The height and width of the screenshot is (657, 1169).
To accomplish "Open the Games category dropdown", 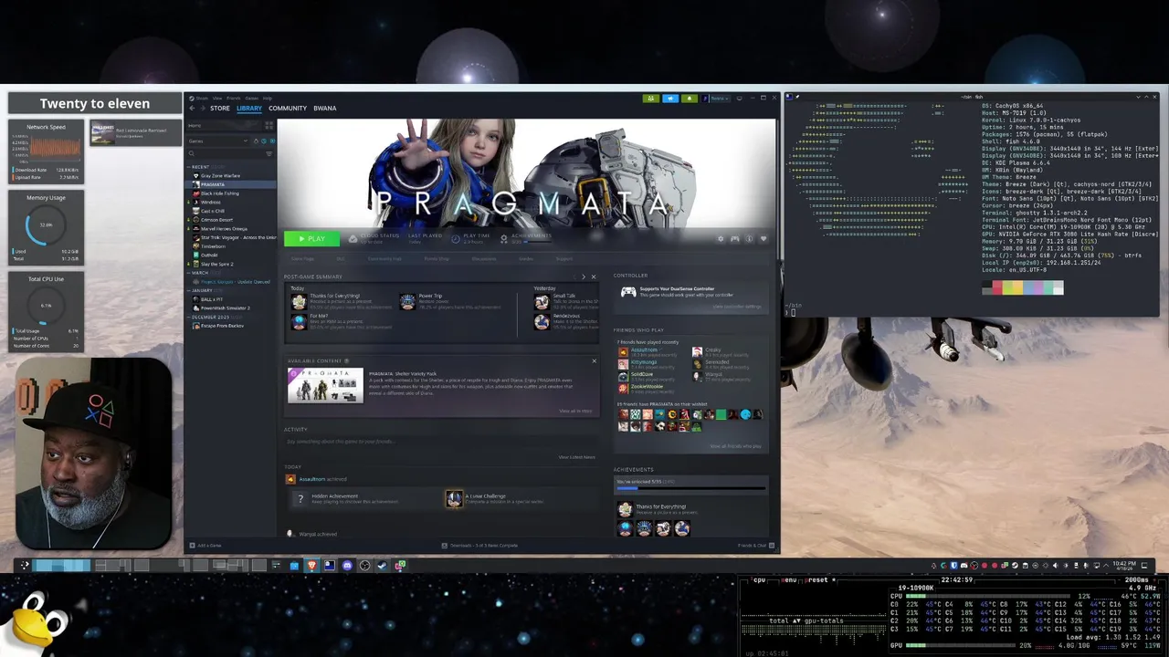I will coord(218,141).
